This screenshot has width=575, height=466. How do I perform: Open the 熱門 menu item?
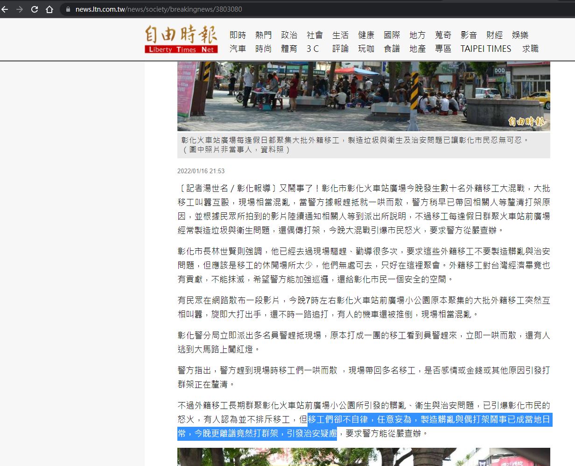click(263, 35)
